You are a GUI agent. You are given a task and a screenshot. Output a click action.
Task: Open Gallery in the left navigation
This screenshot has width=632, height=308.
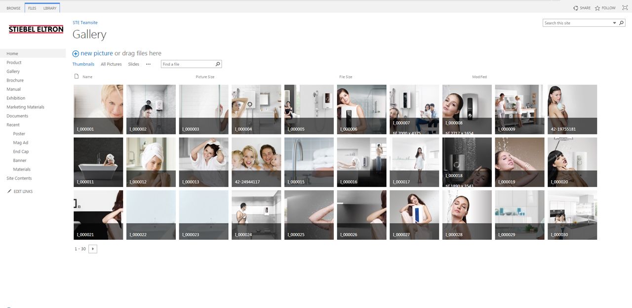[x=13, y=71]
